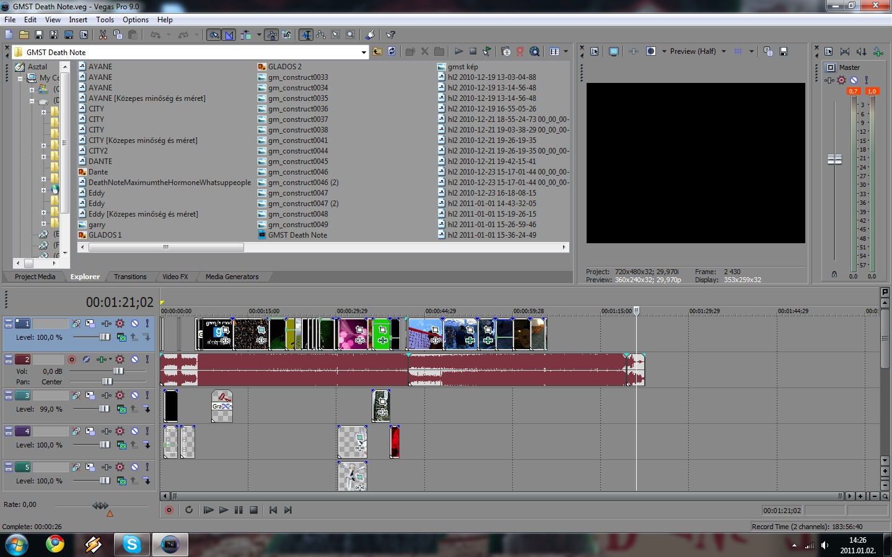Toggle Automatic Crossfades toolbar button
Image resolution: width=892 pixels, height=557 pixels.
coord(229,35)
